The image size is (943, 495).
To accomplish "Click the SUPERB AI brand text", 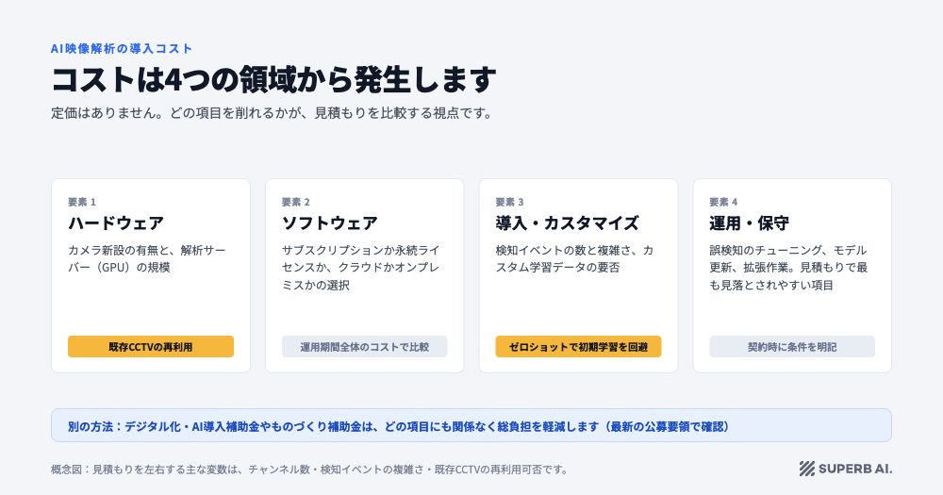I will [855, 469].
